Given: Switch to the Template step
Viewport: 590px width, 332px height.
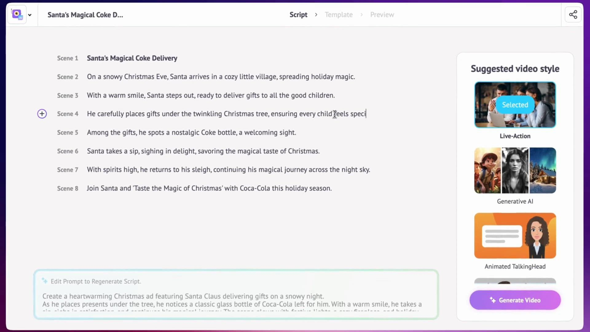Looking at the screenshot, I should point(339,14).
